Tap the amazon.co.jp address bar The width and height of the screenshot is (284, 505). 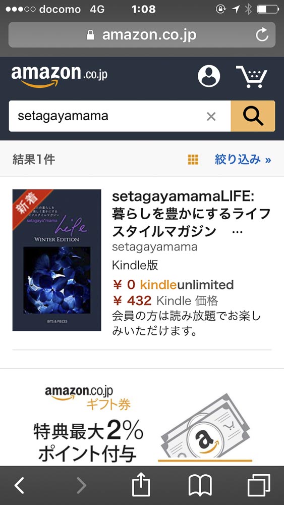[x=142, y=35]
